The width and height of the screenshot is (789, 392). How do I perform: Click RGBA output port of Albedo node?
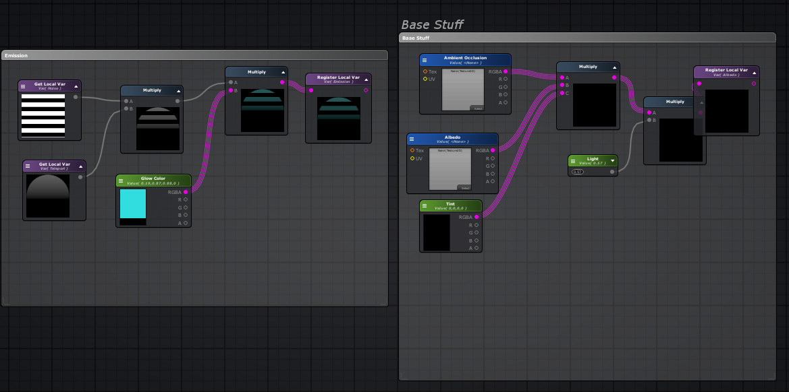(x=493, y=150)
